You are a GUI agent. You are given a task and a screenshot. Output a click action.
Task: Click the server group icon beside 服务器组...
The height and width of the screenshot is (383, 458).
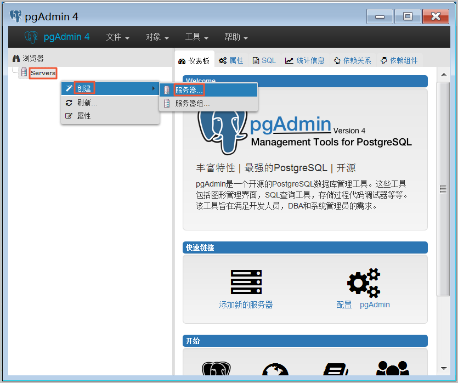[x=167, y=103]
